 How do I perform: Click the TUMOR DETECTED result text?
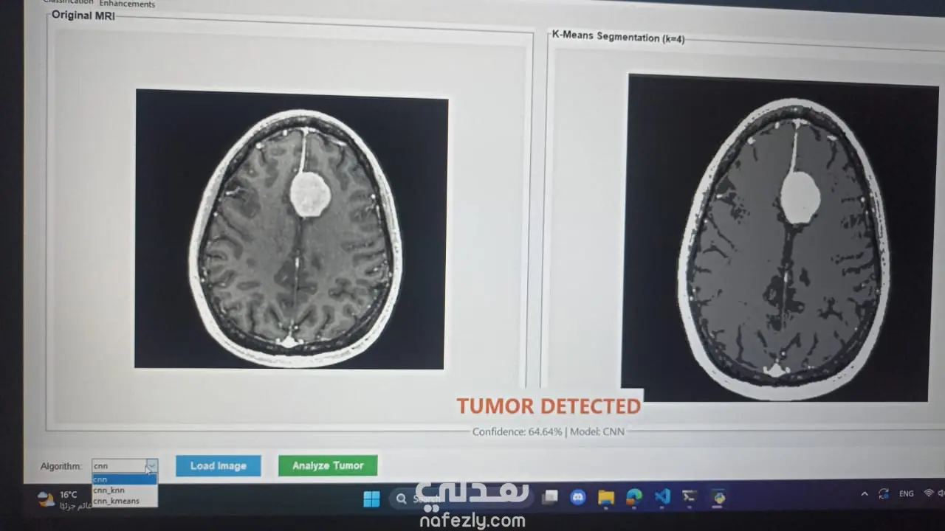[x=549, y=406]
